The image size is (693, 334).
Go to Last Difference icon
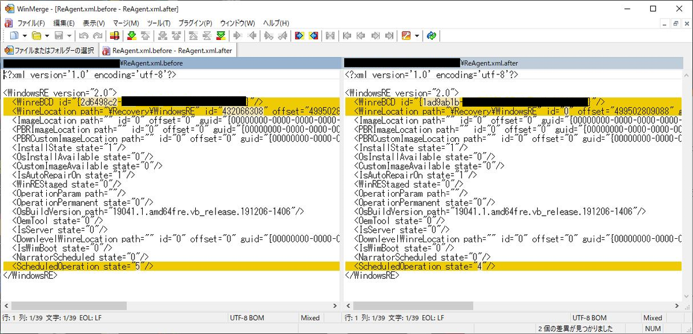point(221,36)
